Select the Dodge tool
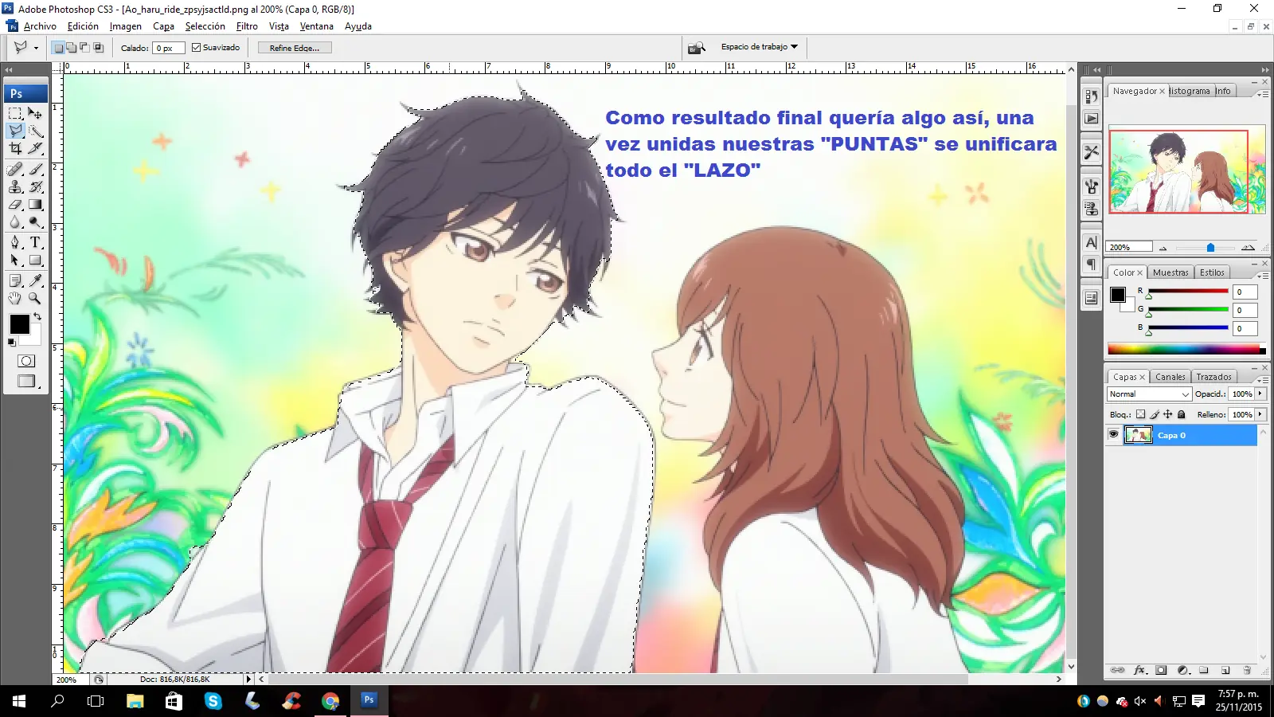Screen dimensions: 1274x717 click(x=35, y=222)
